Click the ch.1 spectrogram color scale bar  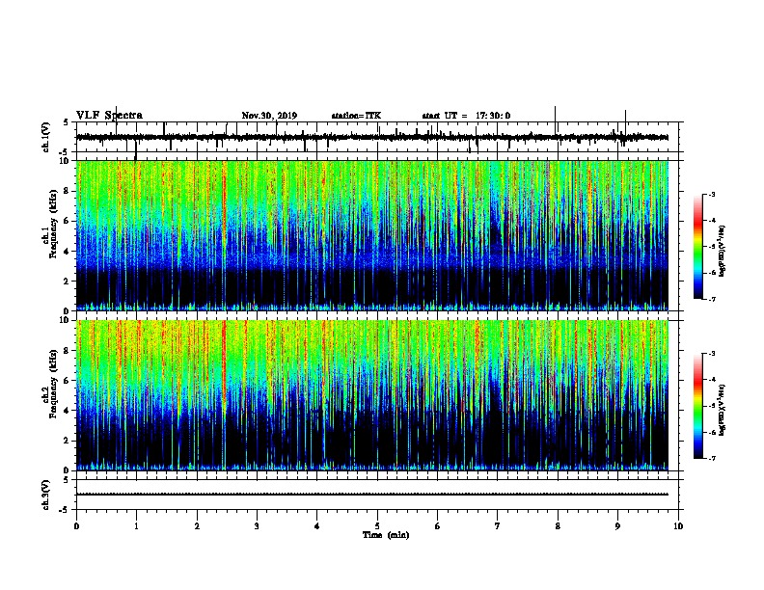click(698, 247)
